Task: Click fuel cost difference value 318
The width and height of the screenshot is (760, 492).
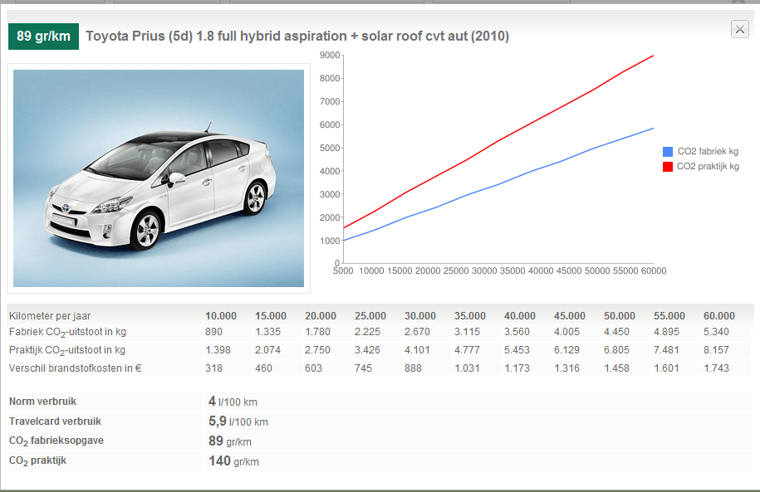Action: click(213, 368)
